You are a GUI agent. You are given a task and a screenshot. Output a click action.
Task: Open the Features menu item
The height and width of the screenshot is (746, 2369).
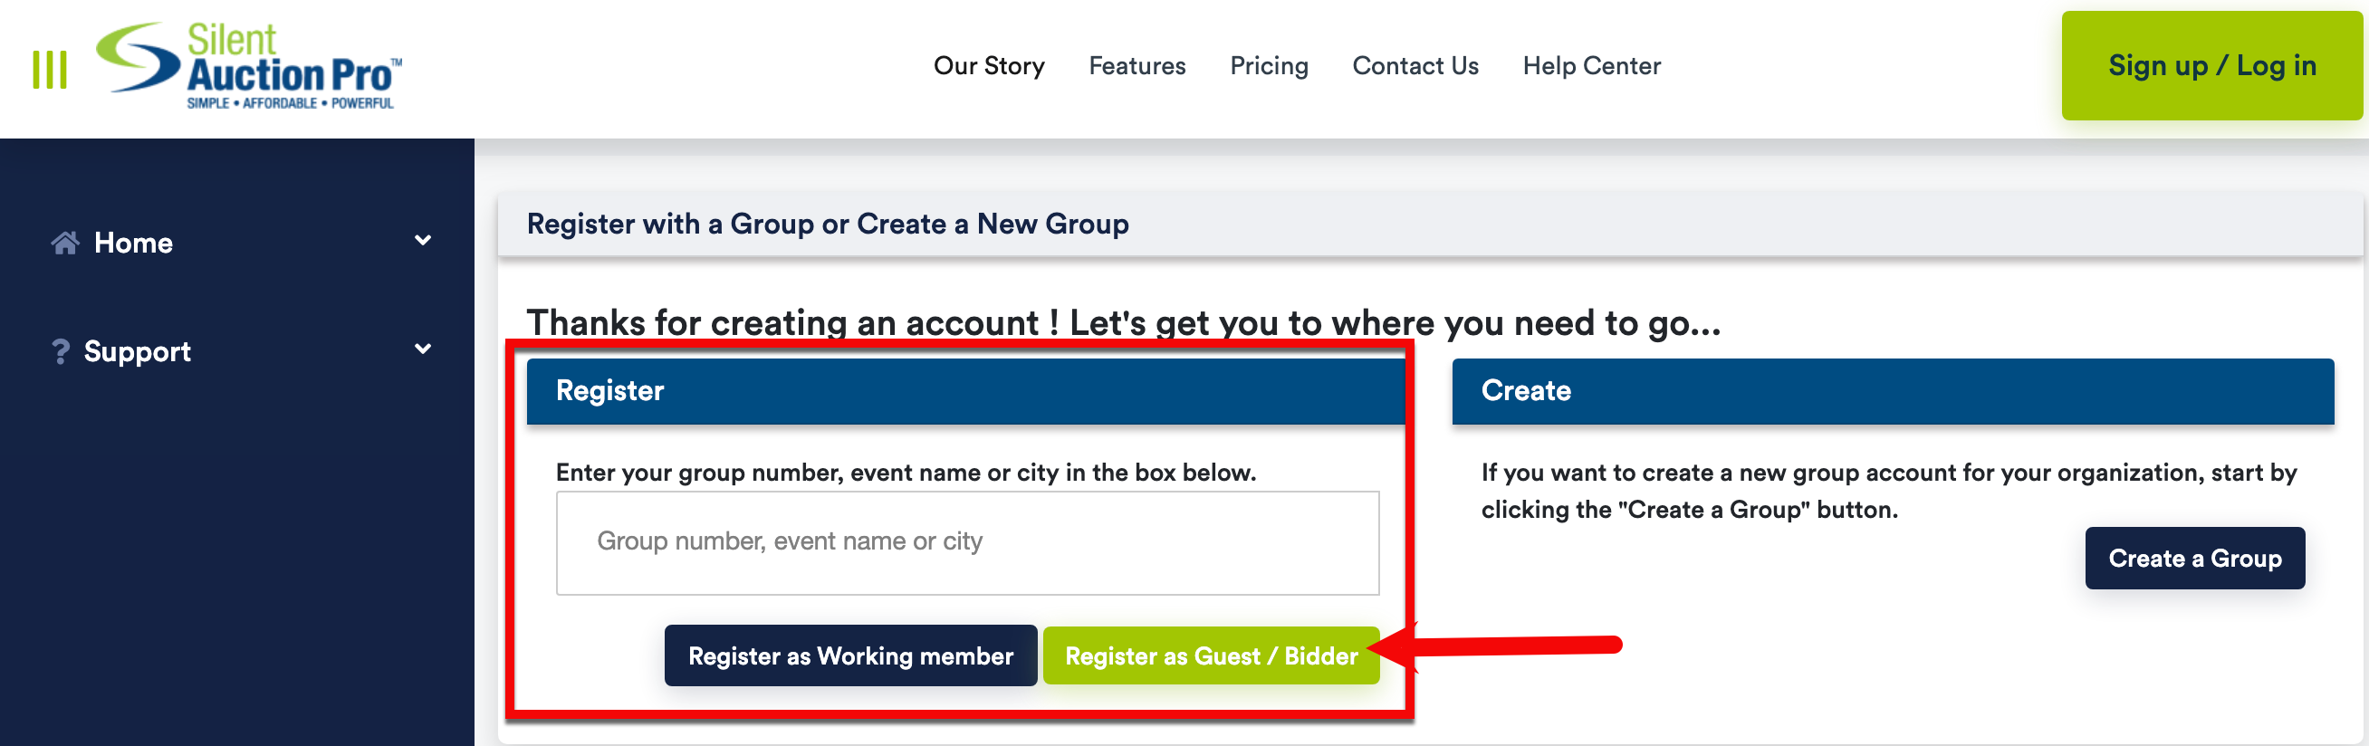pos(1137,66)
